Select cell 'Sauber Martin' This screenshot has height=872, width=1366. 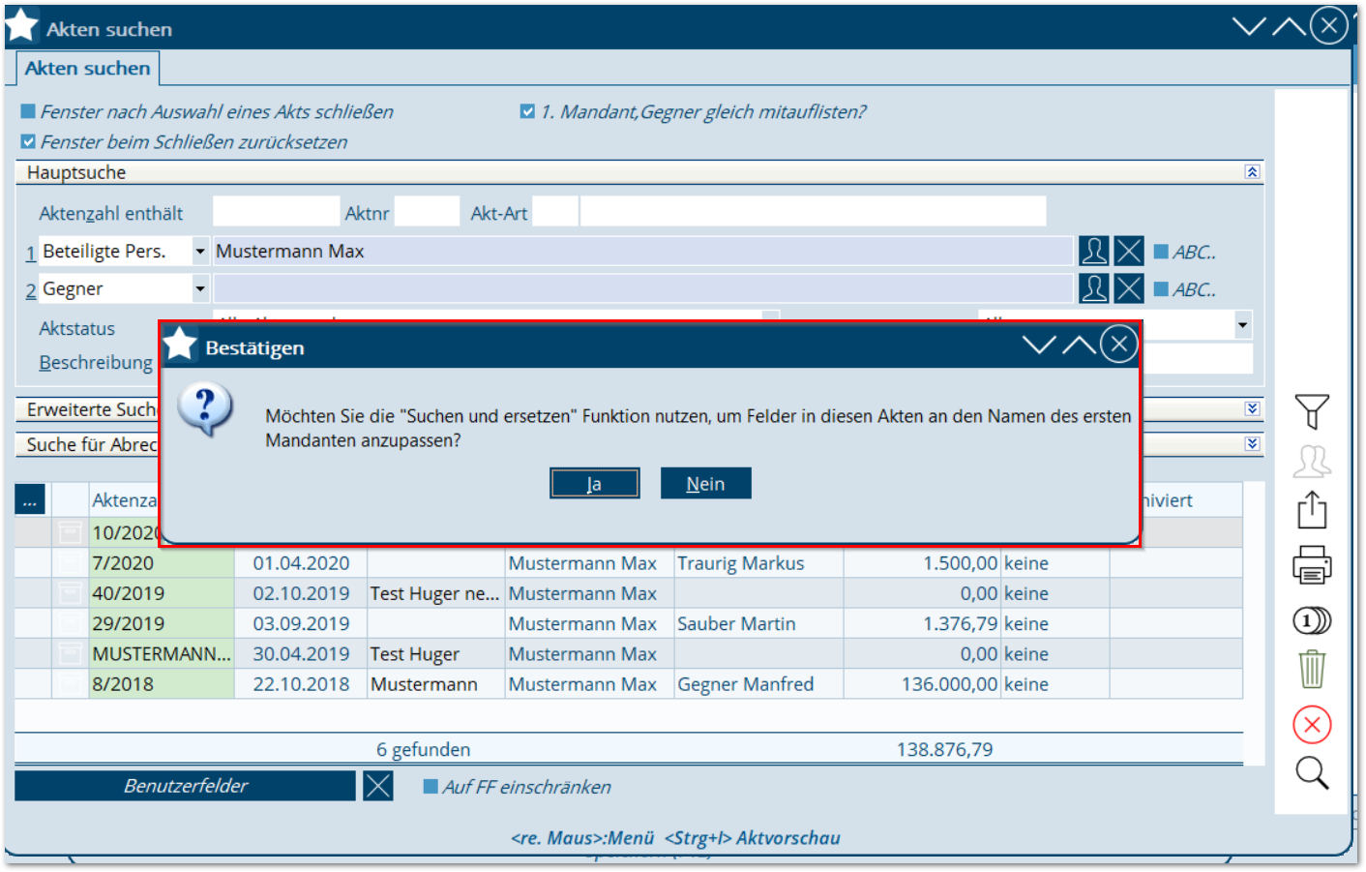click(758, 623)
